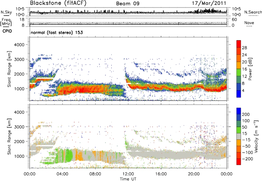Screen dimensions: 262x181
Task: Click the 200 velocity colorbar label
Action: click(x=246, y=114)
